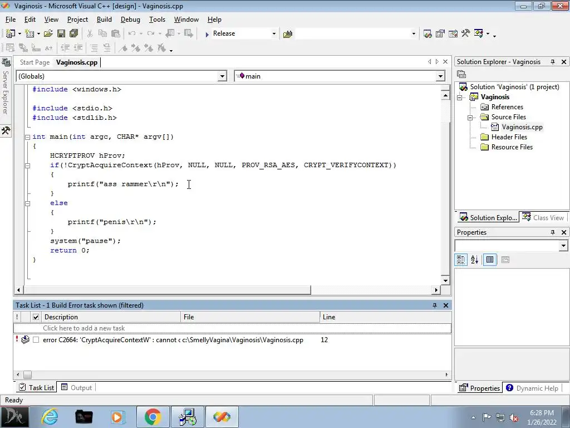
Task: Click Show All Files in Solution Explorer
Action: 461,74
